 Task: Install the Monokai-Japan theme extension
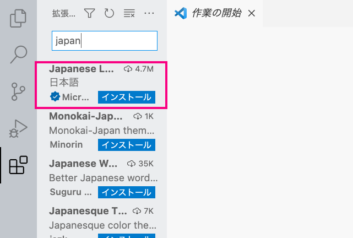(x=127, y=145)
